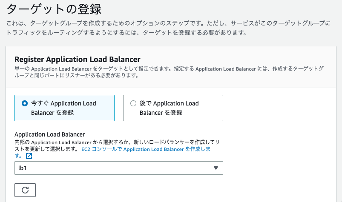Open the external link icon after す。

point(29,156)
